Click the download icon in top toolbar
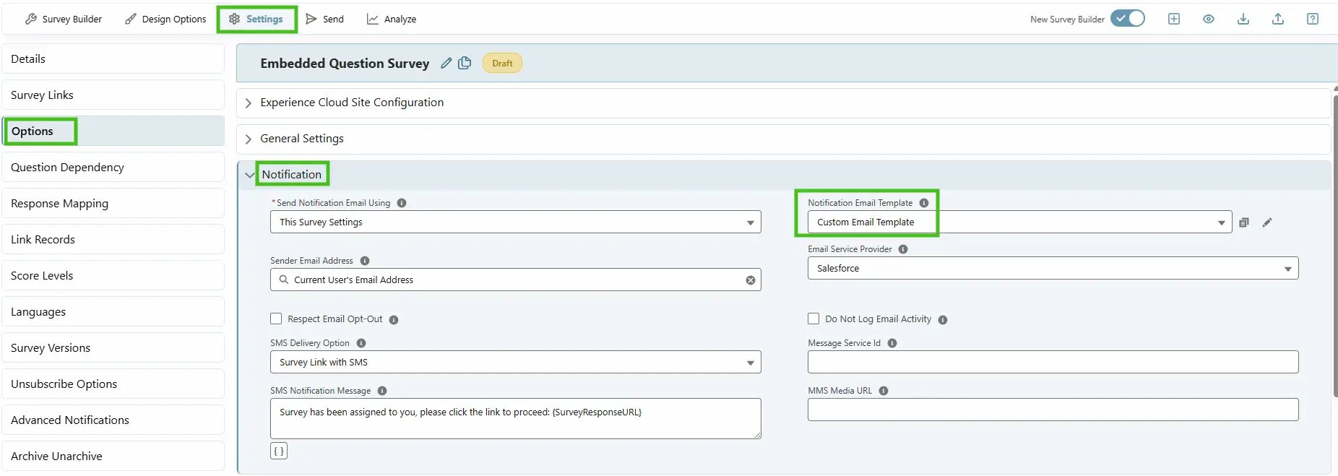The height and width of the screenshot is (476, 1338). 1243,19
